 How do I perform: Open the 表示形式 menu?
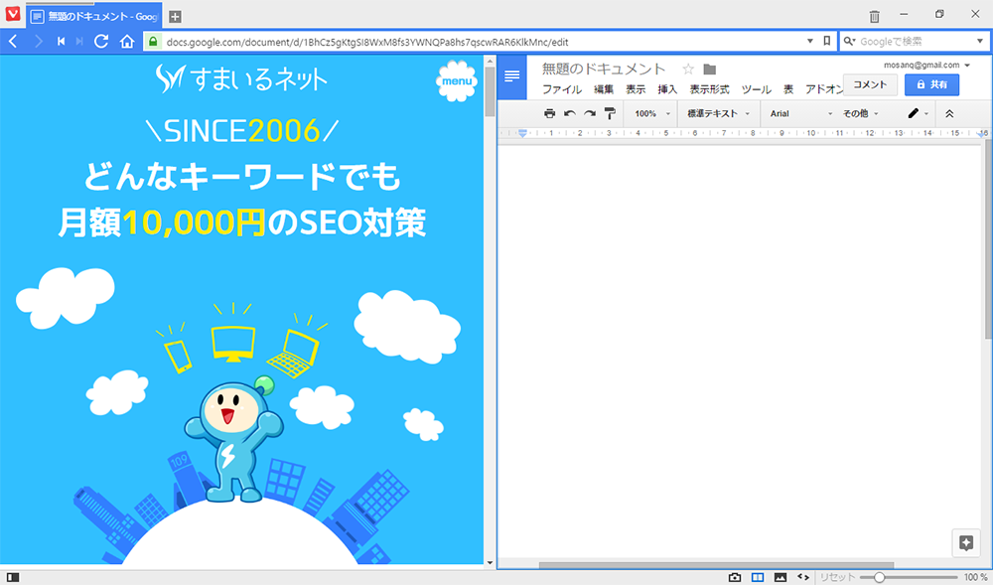click(709, 90)
